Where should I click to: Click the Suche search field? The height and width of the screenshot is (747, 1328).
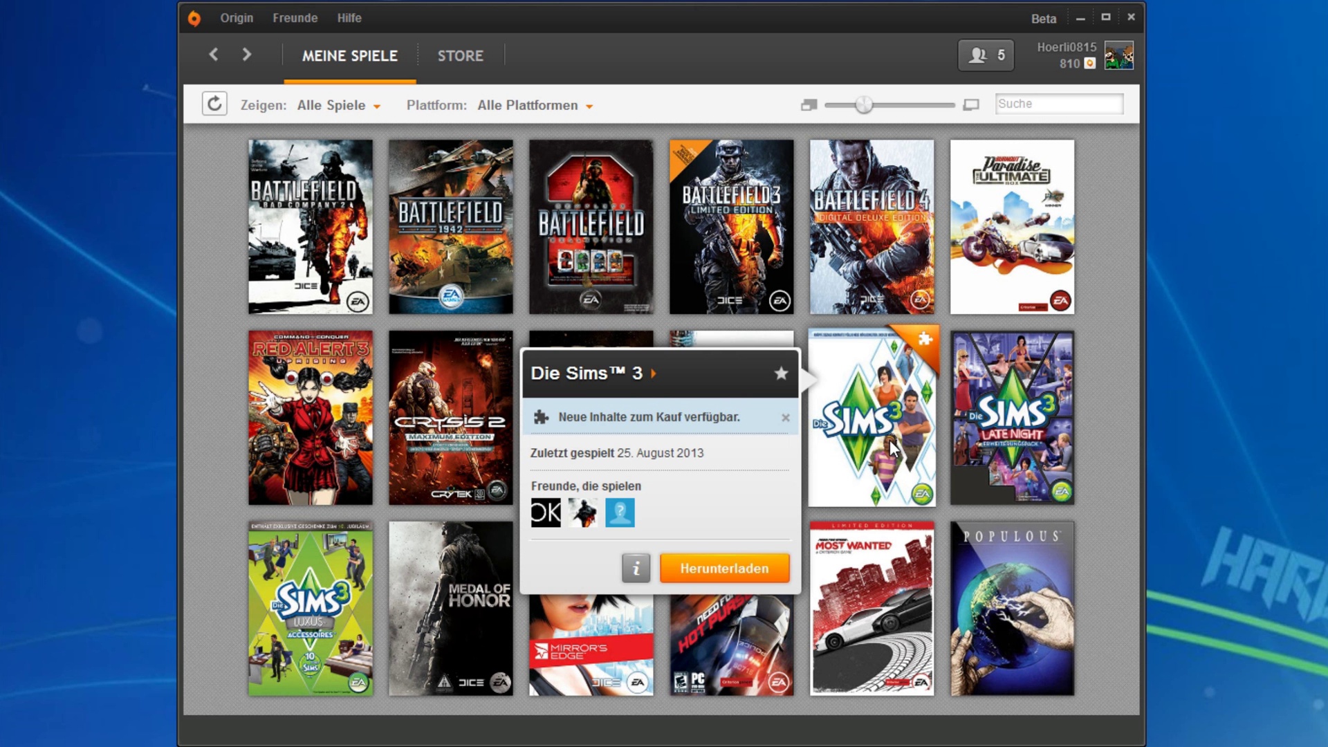(1058, 104)
